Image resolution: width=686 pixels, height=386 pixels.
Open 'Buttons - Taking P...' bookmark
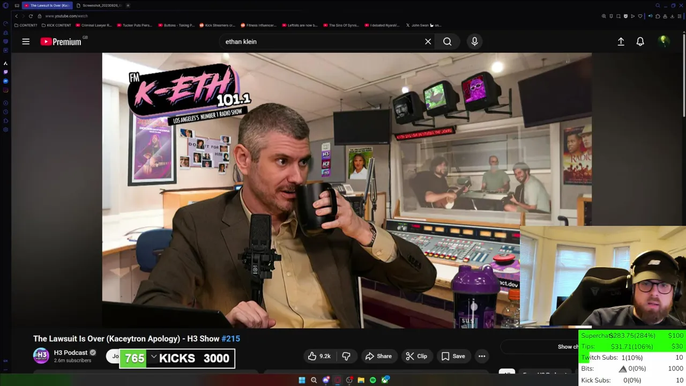click(176, 25)
